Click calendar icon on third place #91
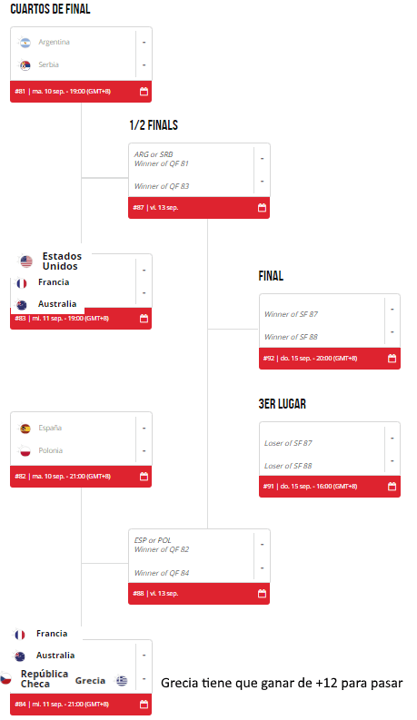This screenshot has height=720, width=417. click(392, 487)
